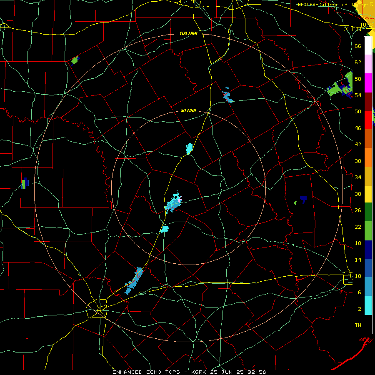Click the legend value 10
This screenshot has width=375, height=375.
(x=358, y=276)
